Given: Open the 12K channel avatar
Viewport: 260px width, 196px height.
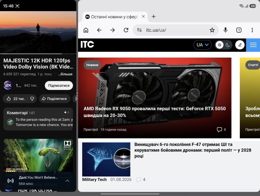Looking at the screenshot, I should [7, 85].
